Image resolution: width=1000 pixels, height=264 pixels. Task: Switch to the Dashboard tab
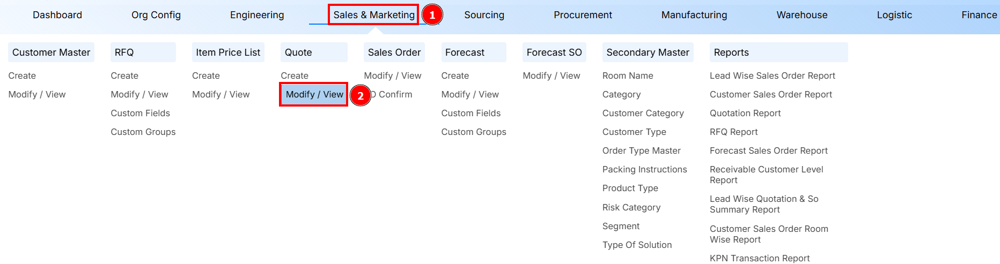pos(57,15)
